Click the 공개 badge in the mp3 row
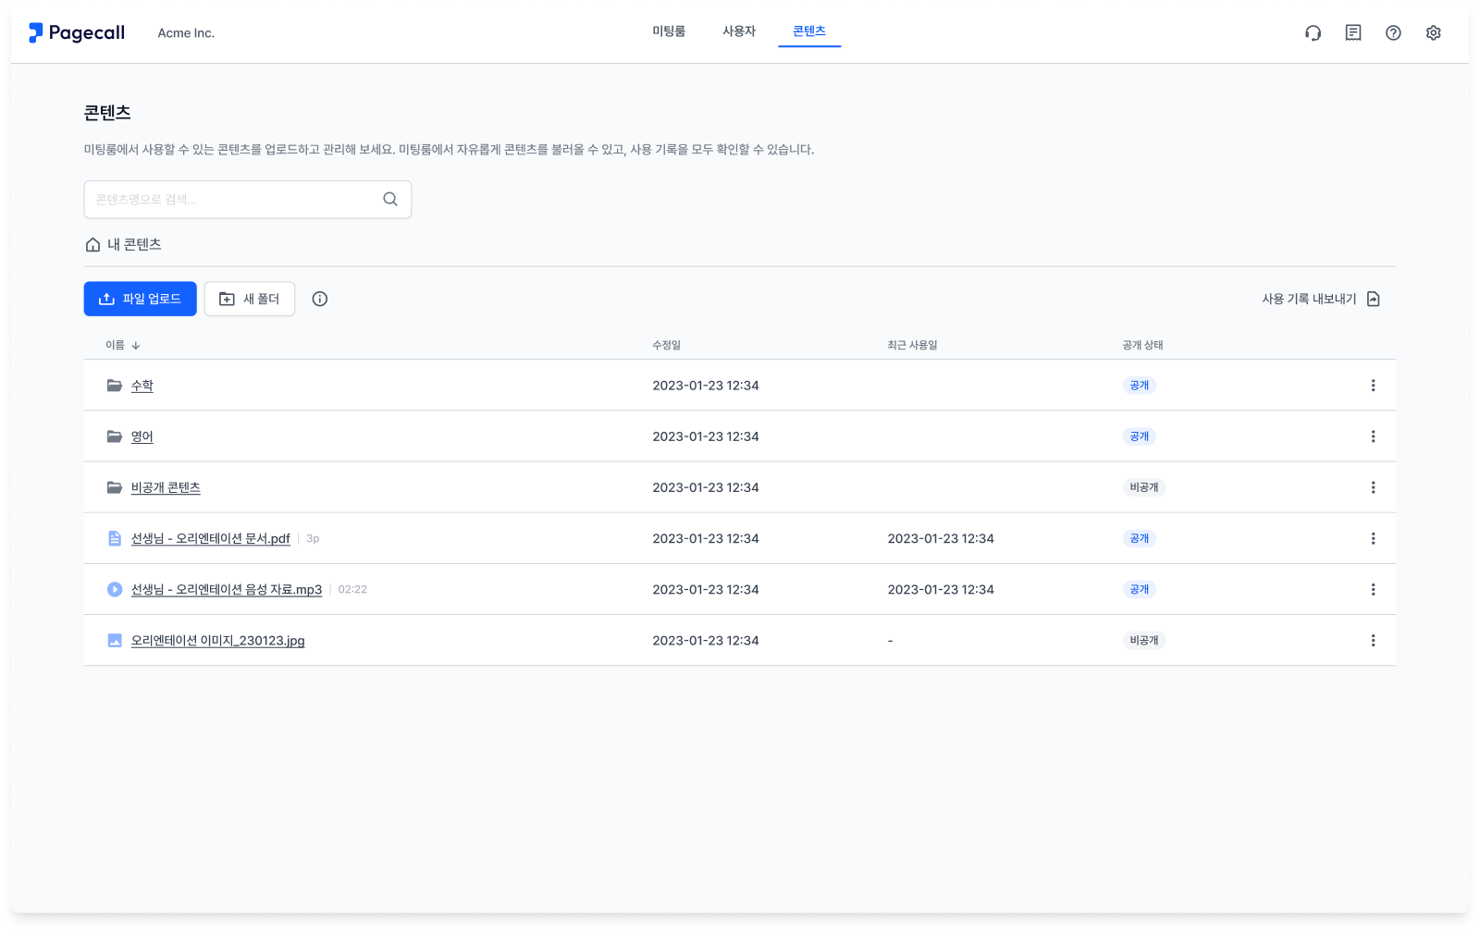This screenshot has width=1480, height=933. 1140,589
